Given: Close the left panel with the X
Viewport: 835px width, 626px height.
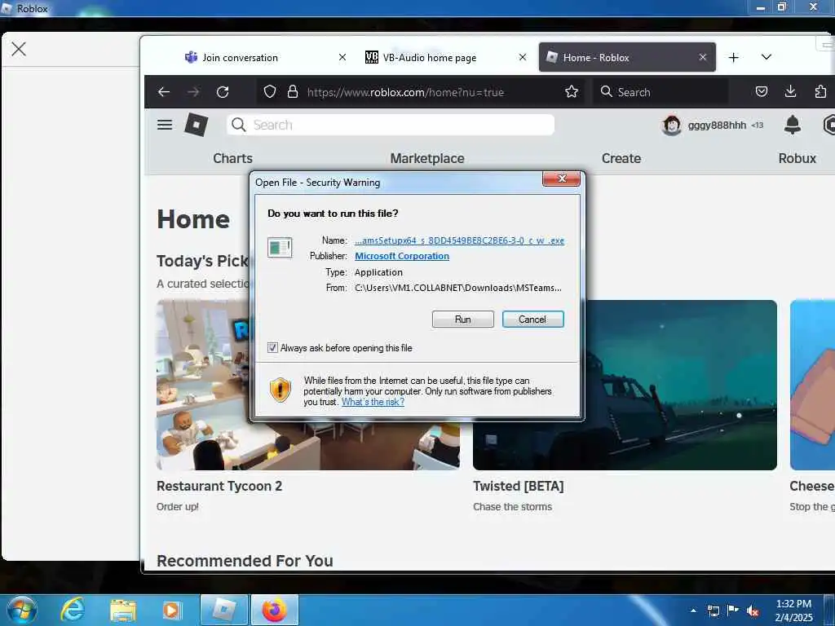Looking at the screenshot, I should click(19, 49).
